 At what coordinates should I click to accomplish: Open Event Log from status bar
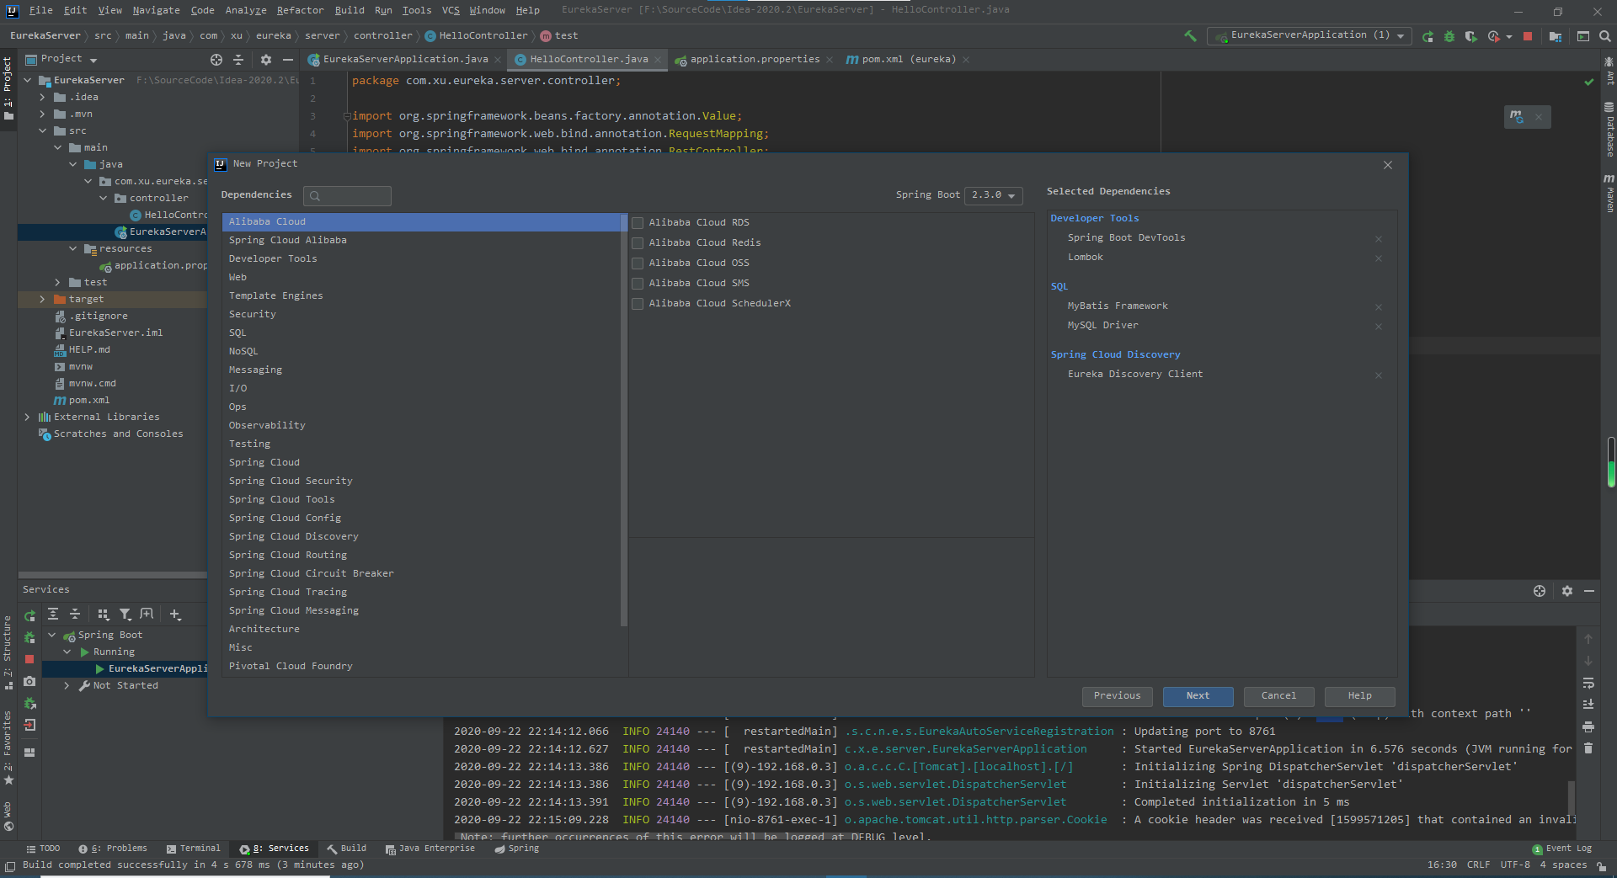point(1562,849)
